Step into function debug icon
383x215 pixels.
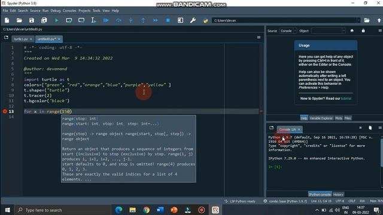click(131, 20)
